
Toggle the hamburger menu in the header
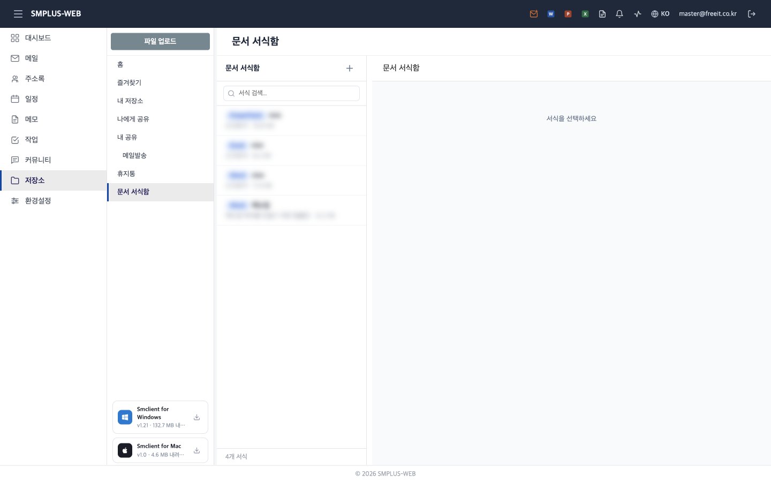[18, 14]
